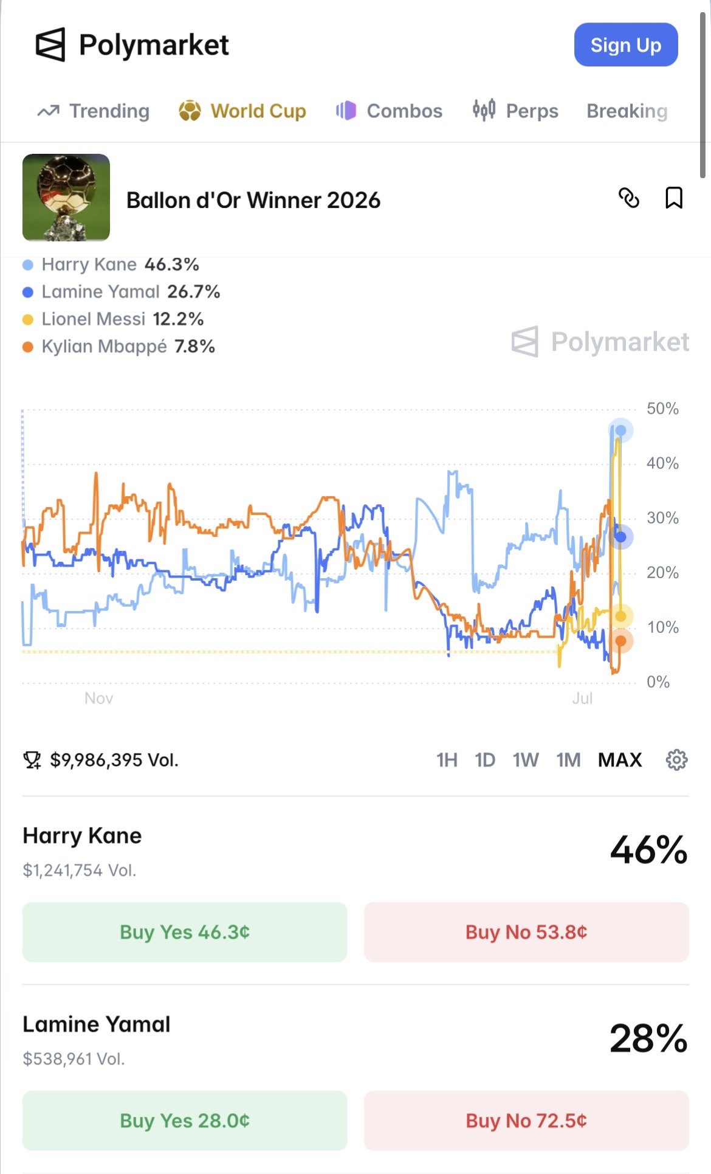Bookmark the Ballon d'Or market
Screen dimensions: 711x1174
click(674, 198)
